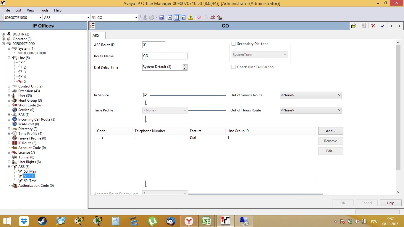Open Excel from the taskbar
404x227 pixels.
pos(207,221)
